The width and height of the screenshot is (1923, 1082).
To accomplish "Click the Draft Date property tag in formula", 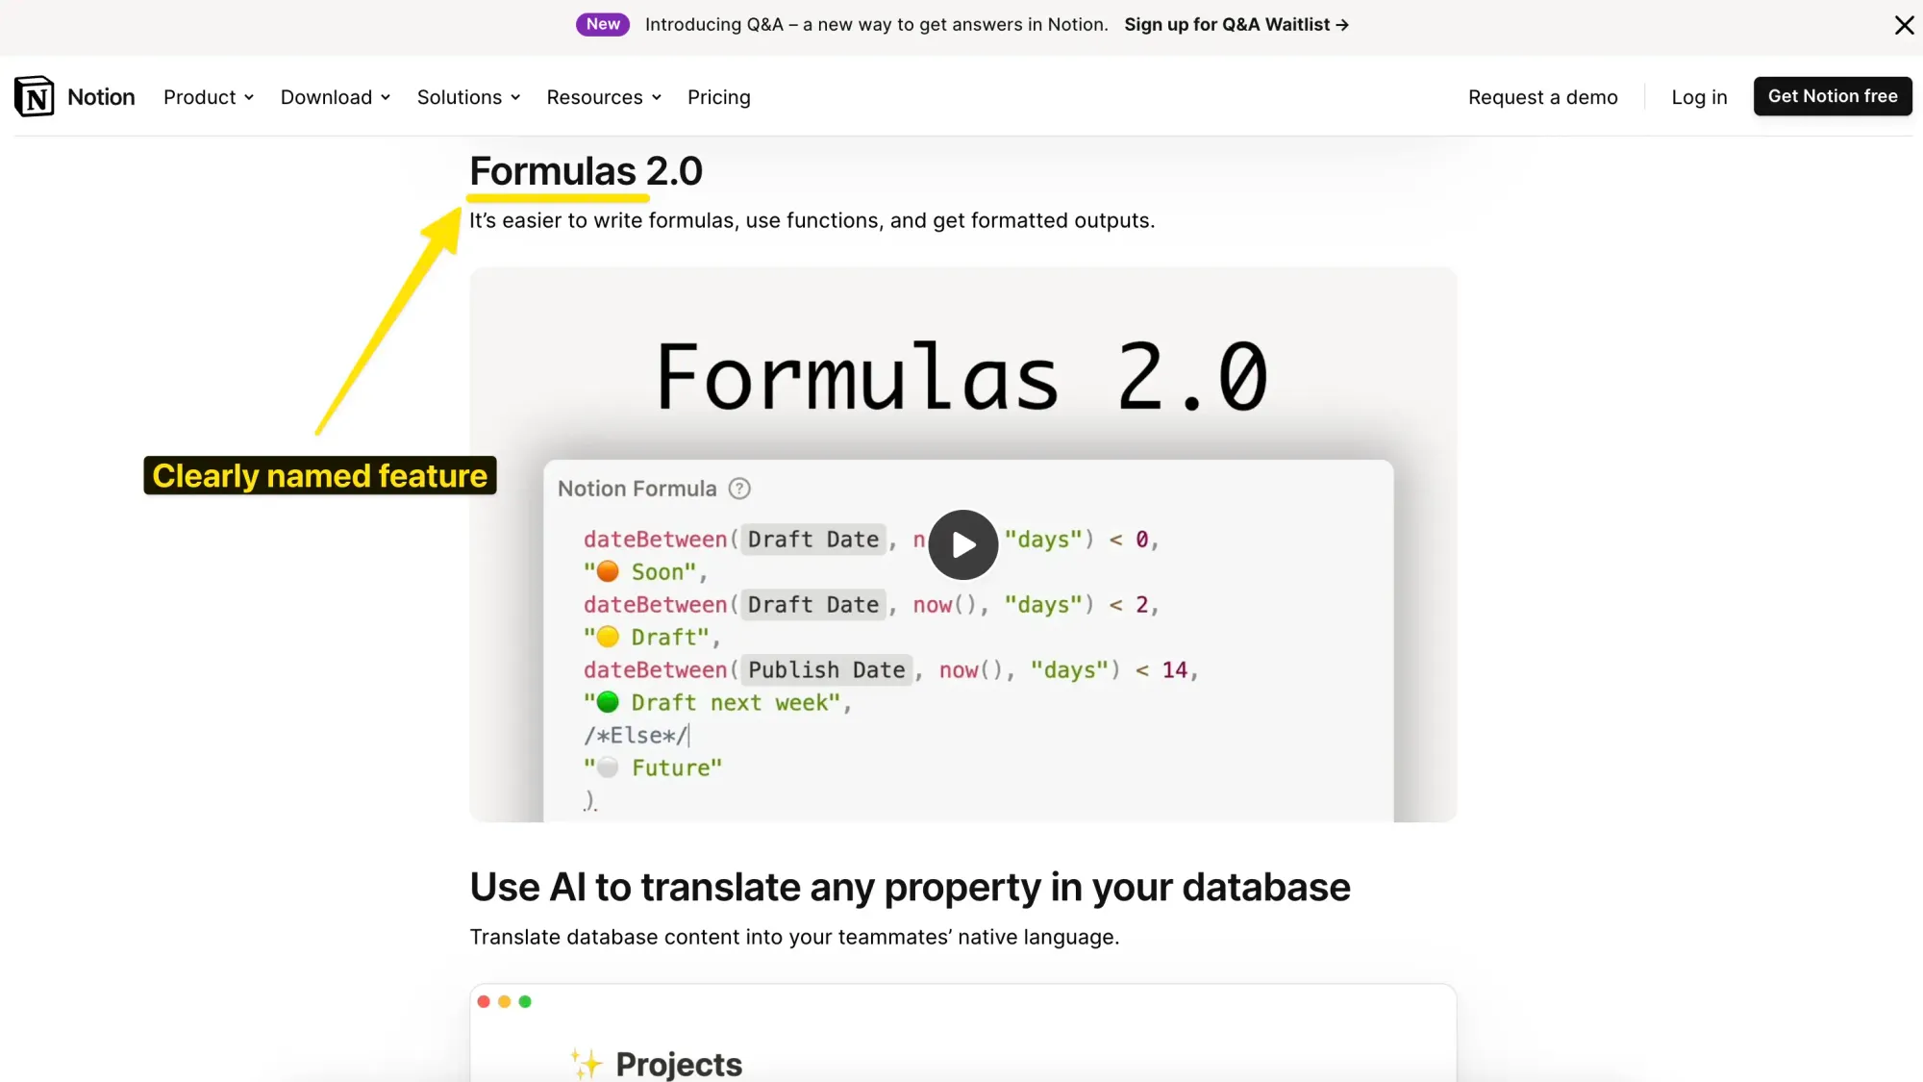I will (812, 538).
